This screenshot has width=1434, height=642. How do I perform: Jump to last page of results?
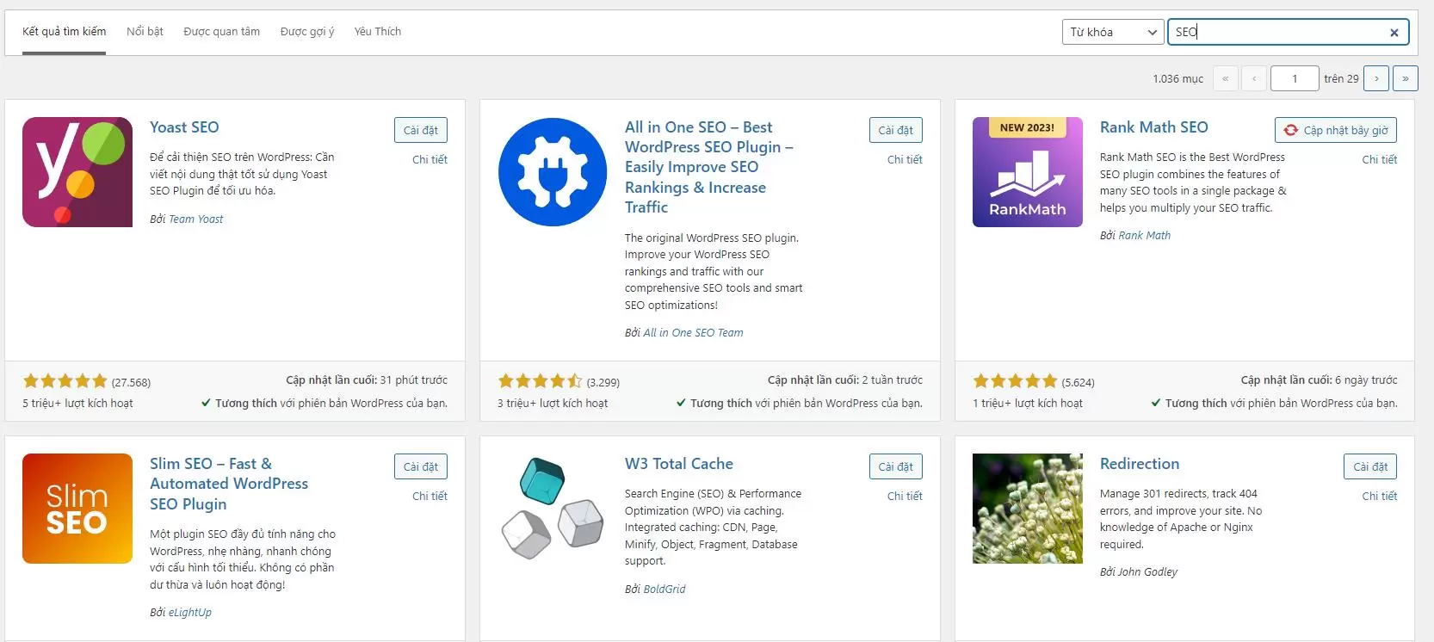tap(1406, 78)
